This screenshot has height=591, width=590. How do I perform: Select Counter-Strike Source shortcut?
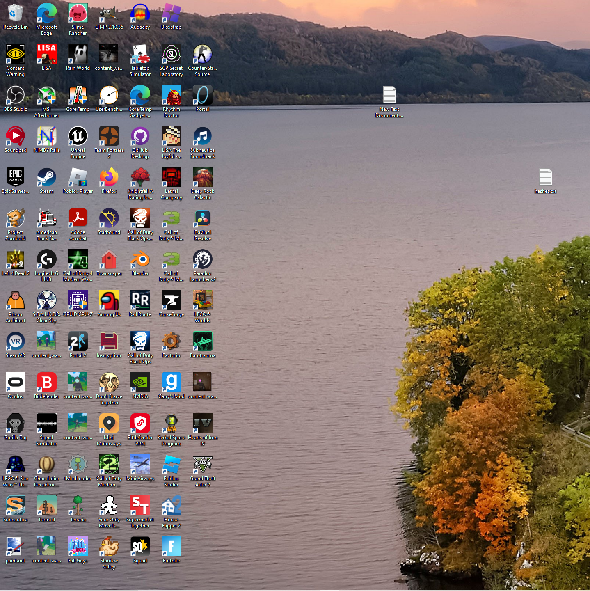click(x=203, y=54)
